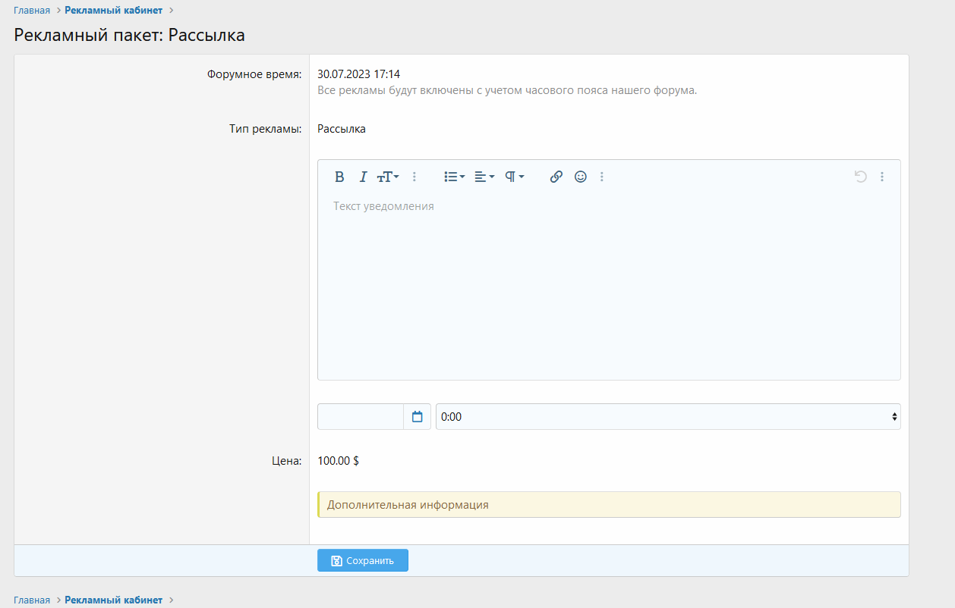This screenshot has height=608, width=955.
Task: Toggle italic text formatting
Action: click(363, 177)
